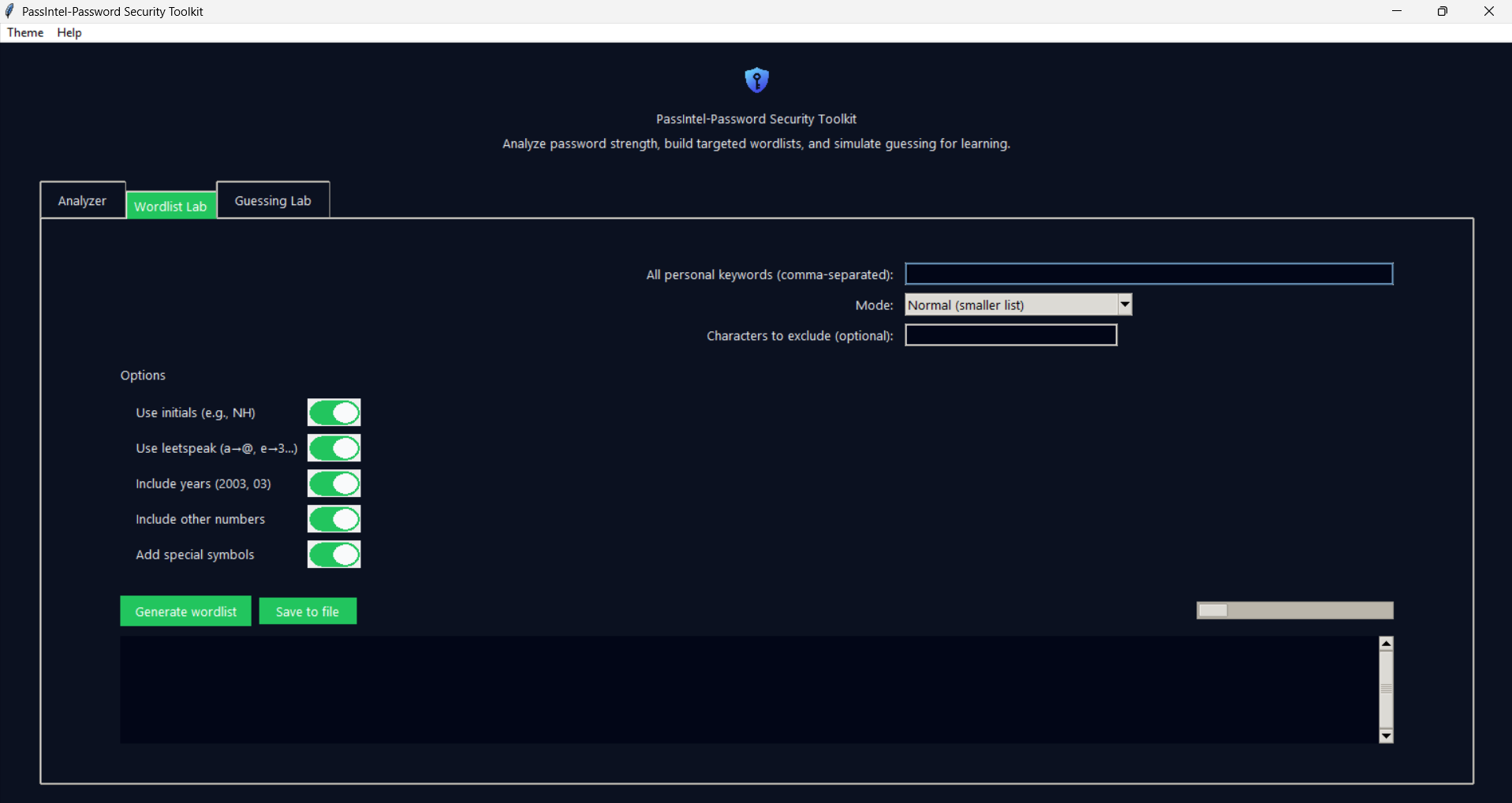Toggle Use leetspeak option off
Image resolution: width=1512 pixels, height=803 pixels.
point(334,448)
